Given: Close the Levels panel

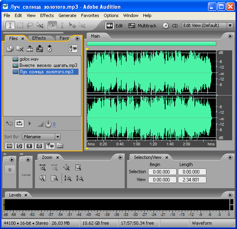Looking at the screenshot, I should pos(26,195).
